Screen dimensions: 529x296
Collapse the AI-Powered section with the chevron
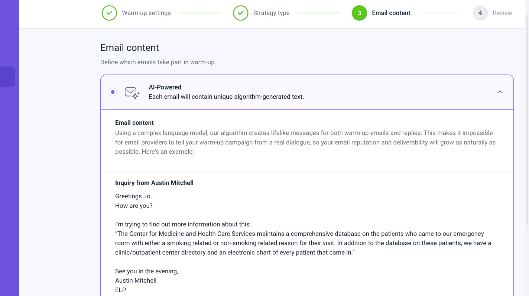[500, 92]
